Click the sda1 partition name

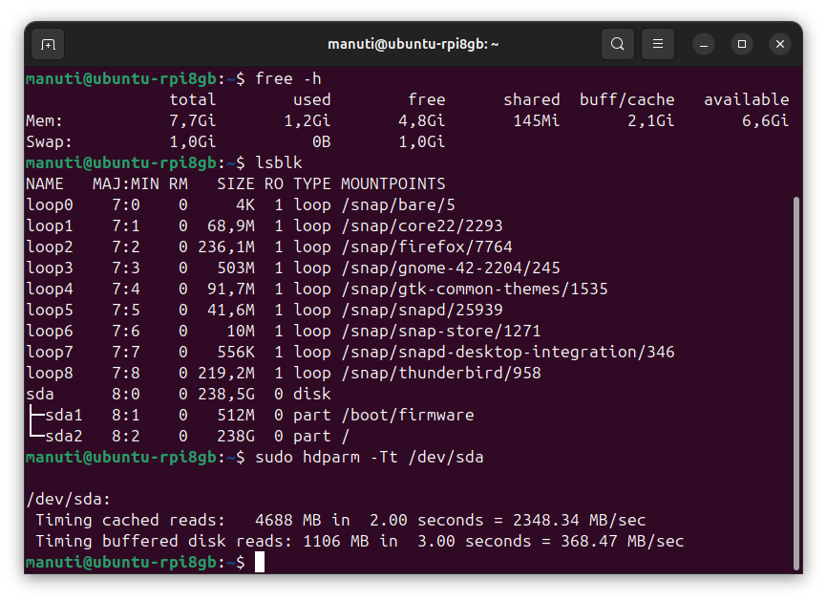[64, 416]
